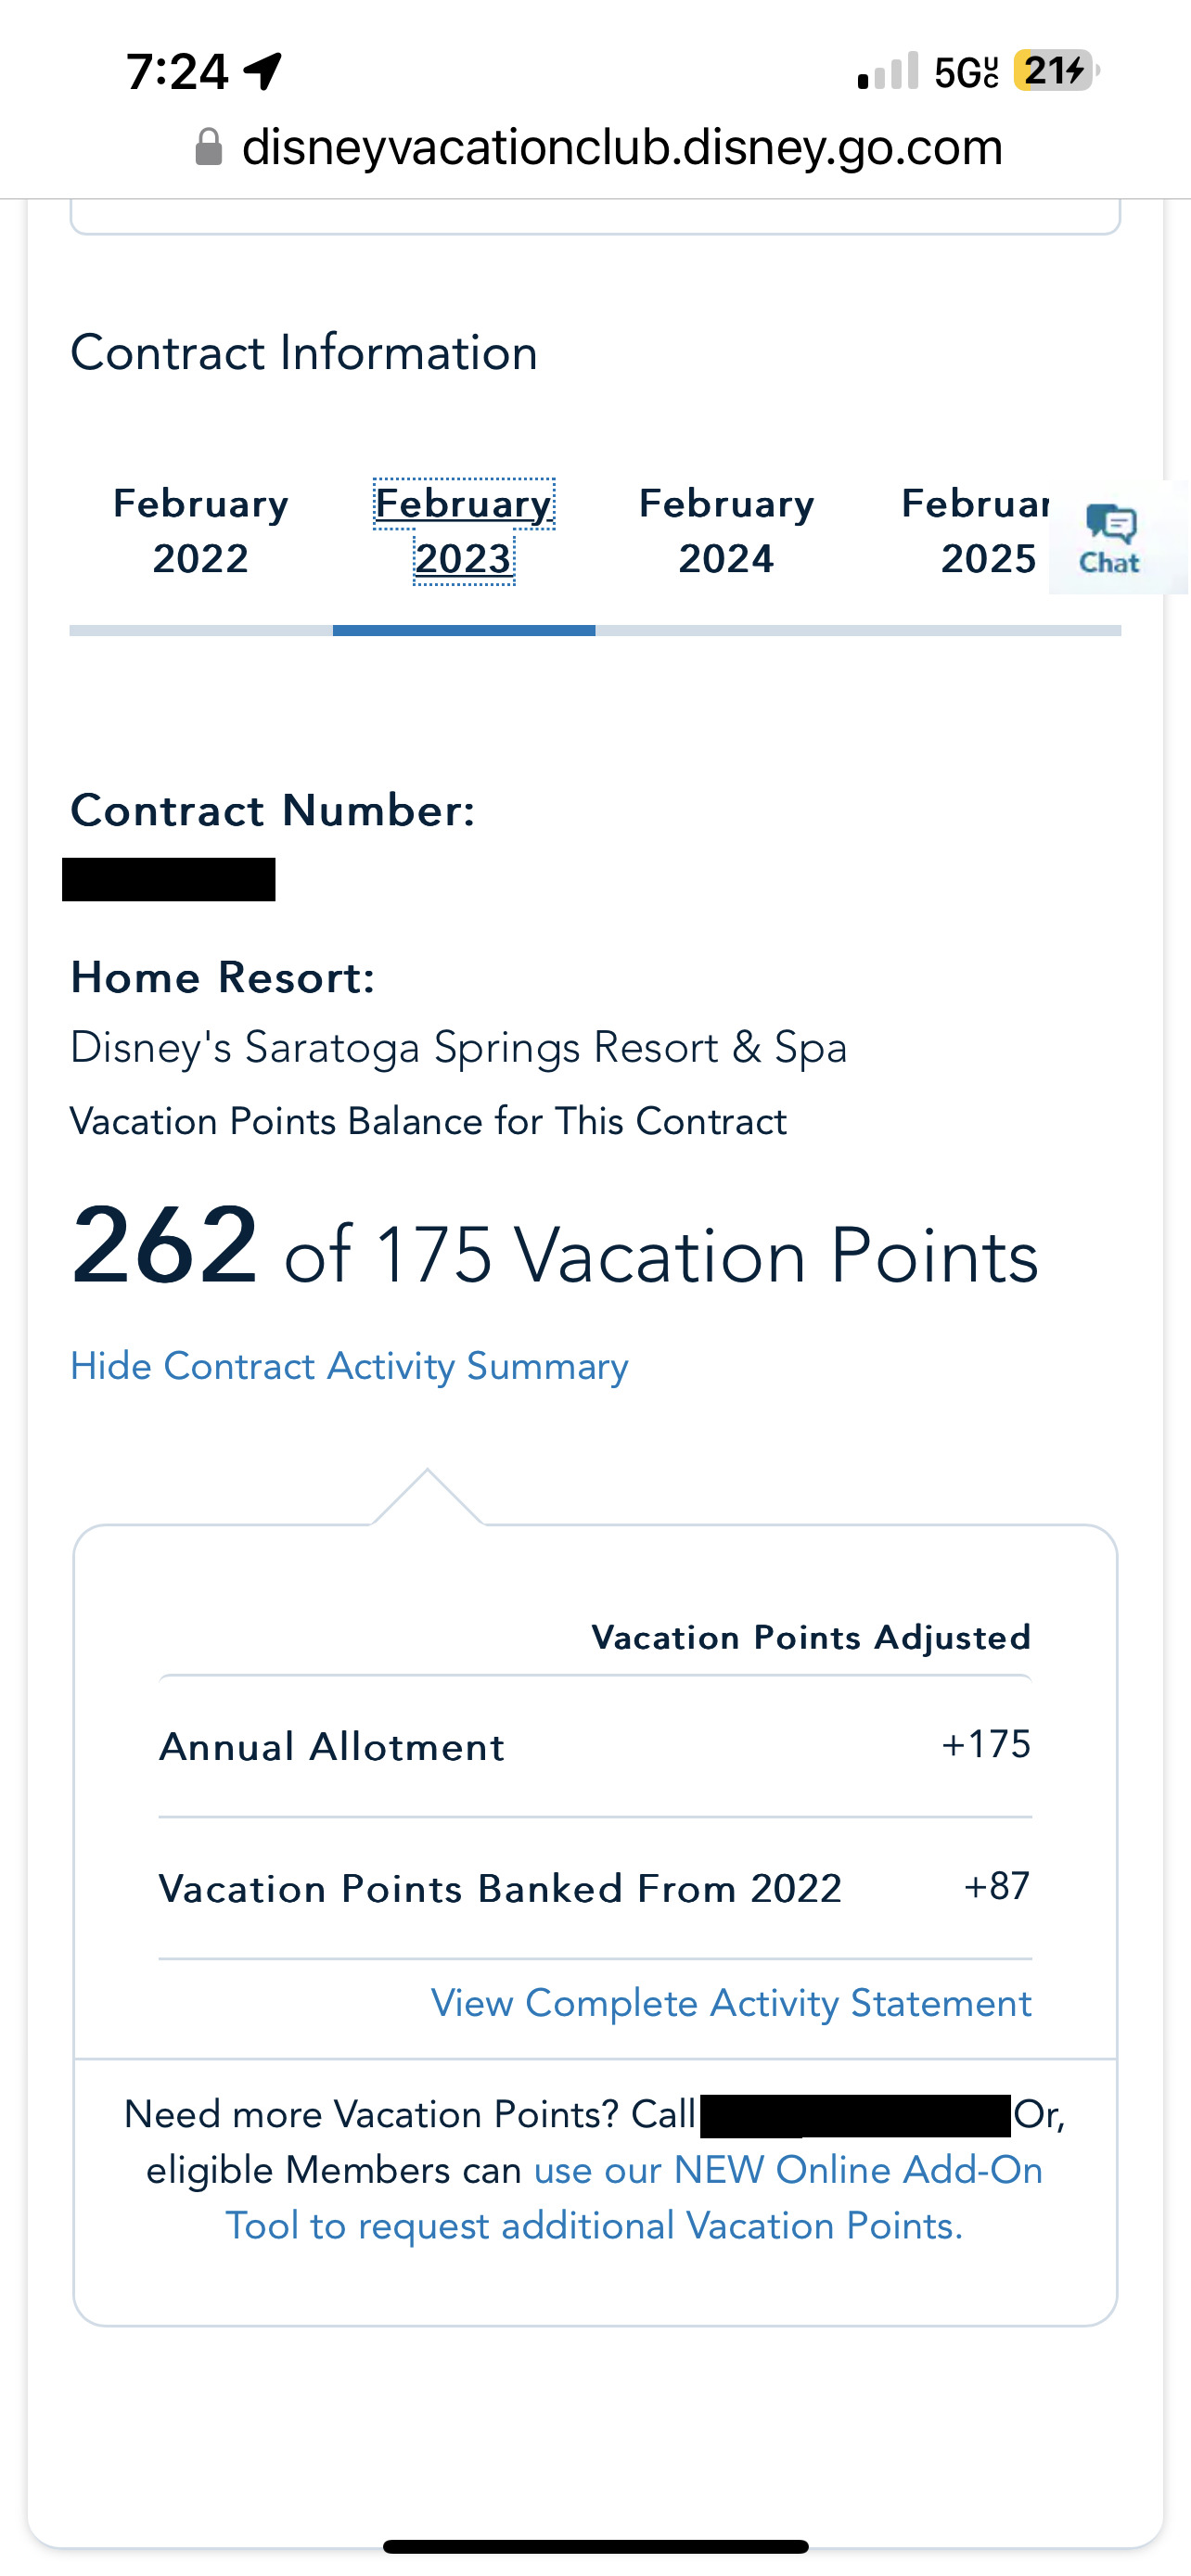The width and height of the screenshot is (1191, 2576).
Task: Tap the location arrow in status bar
Action: (x=263, y=72)
